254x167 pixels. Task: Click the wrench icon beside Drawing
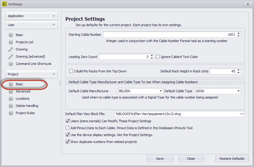[x=11, y=49]
